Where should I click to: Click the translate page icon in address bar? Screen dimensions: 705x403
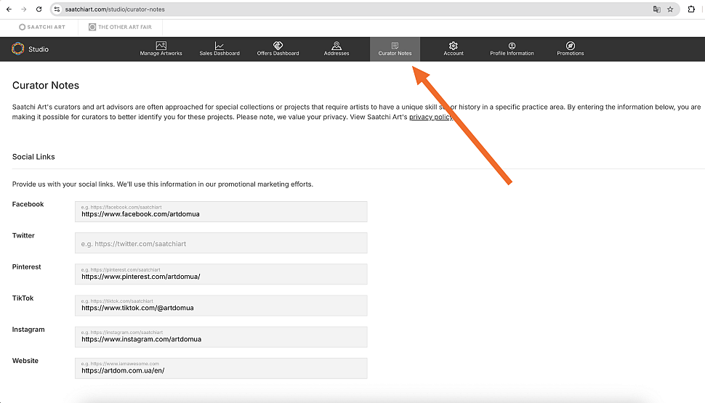coord(657,9)
